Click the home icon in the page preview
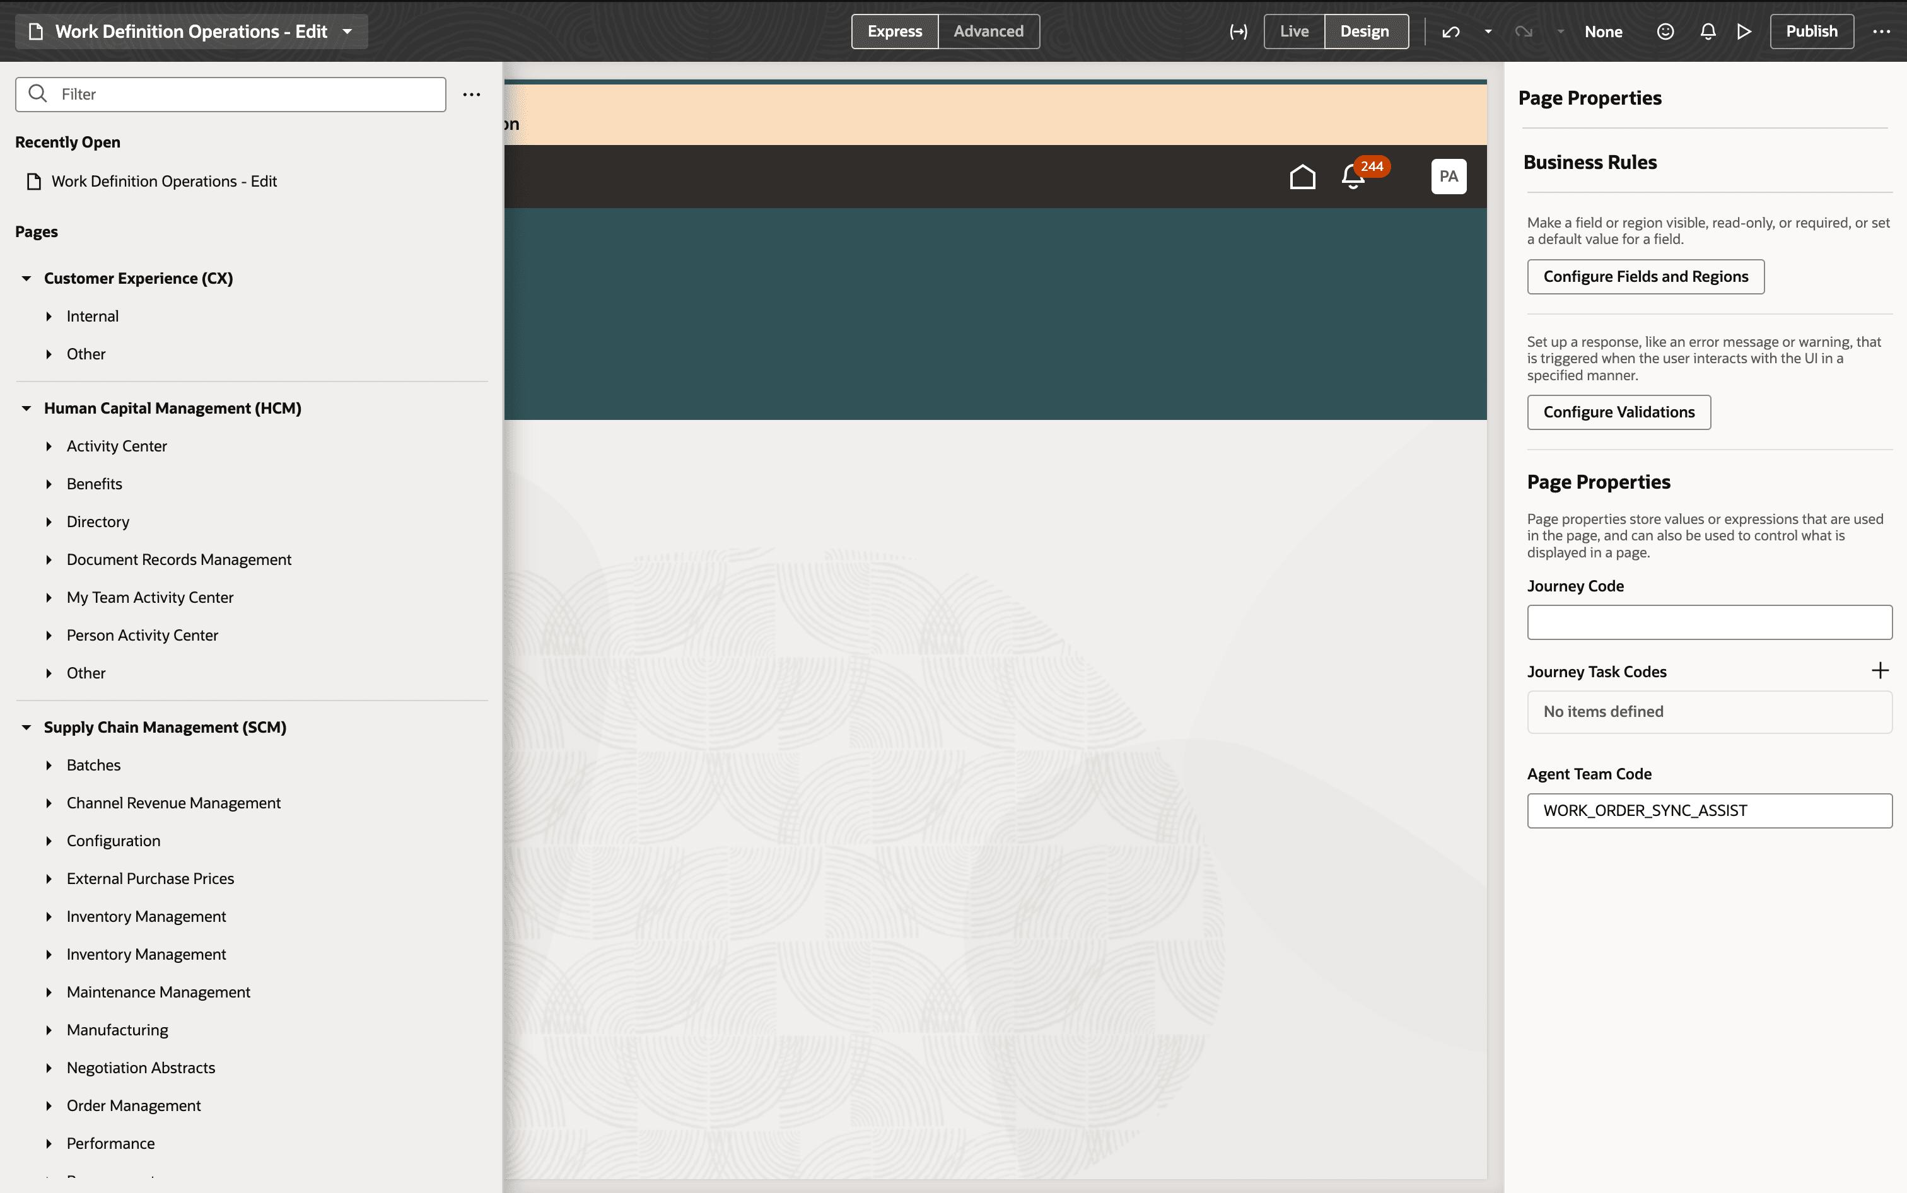 (1302, 176)
